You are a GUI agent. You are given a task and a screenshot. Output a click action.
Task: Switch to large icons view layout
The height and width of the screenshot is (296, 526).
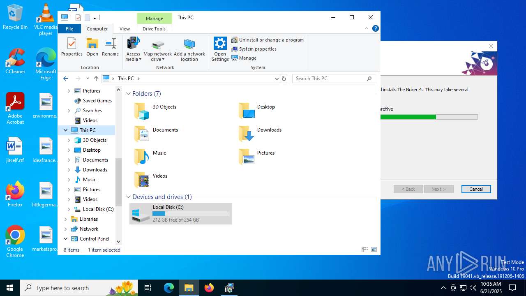pos(374,250)
